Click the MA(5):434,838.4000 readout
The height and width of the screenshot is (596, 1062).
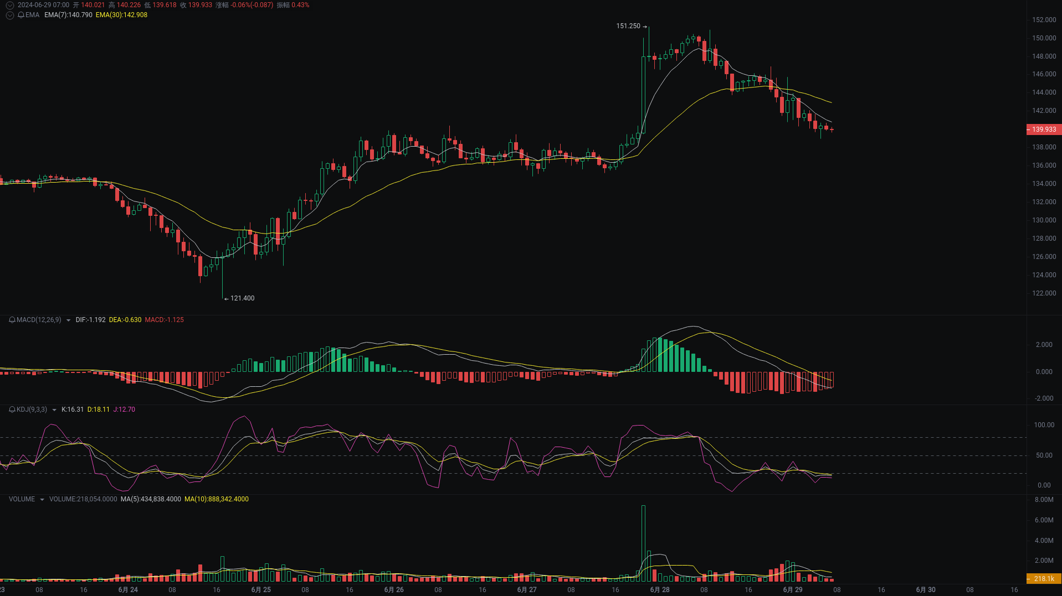coord(151,499)
